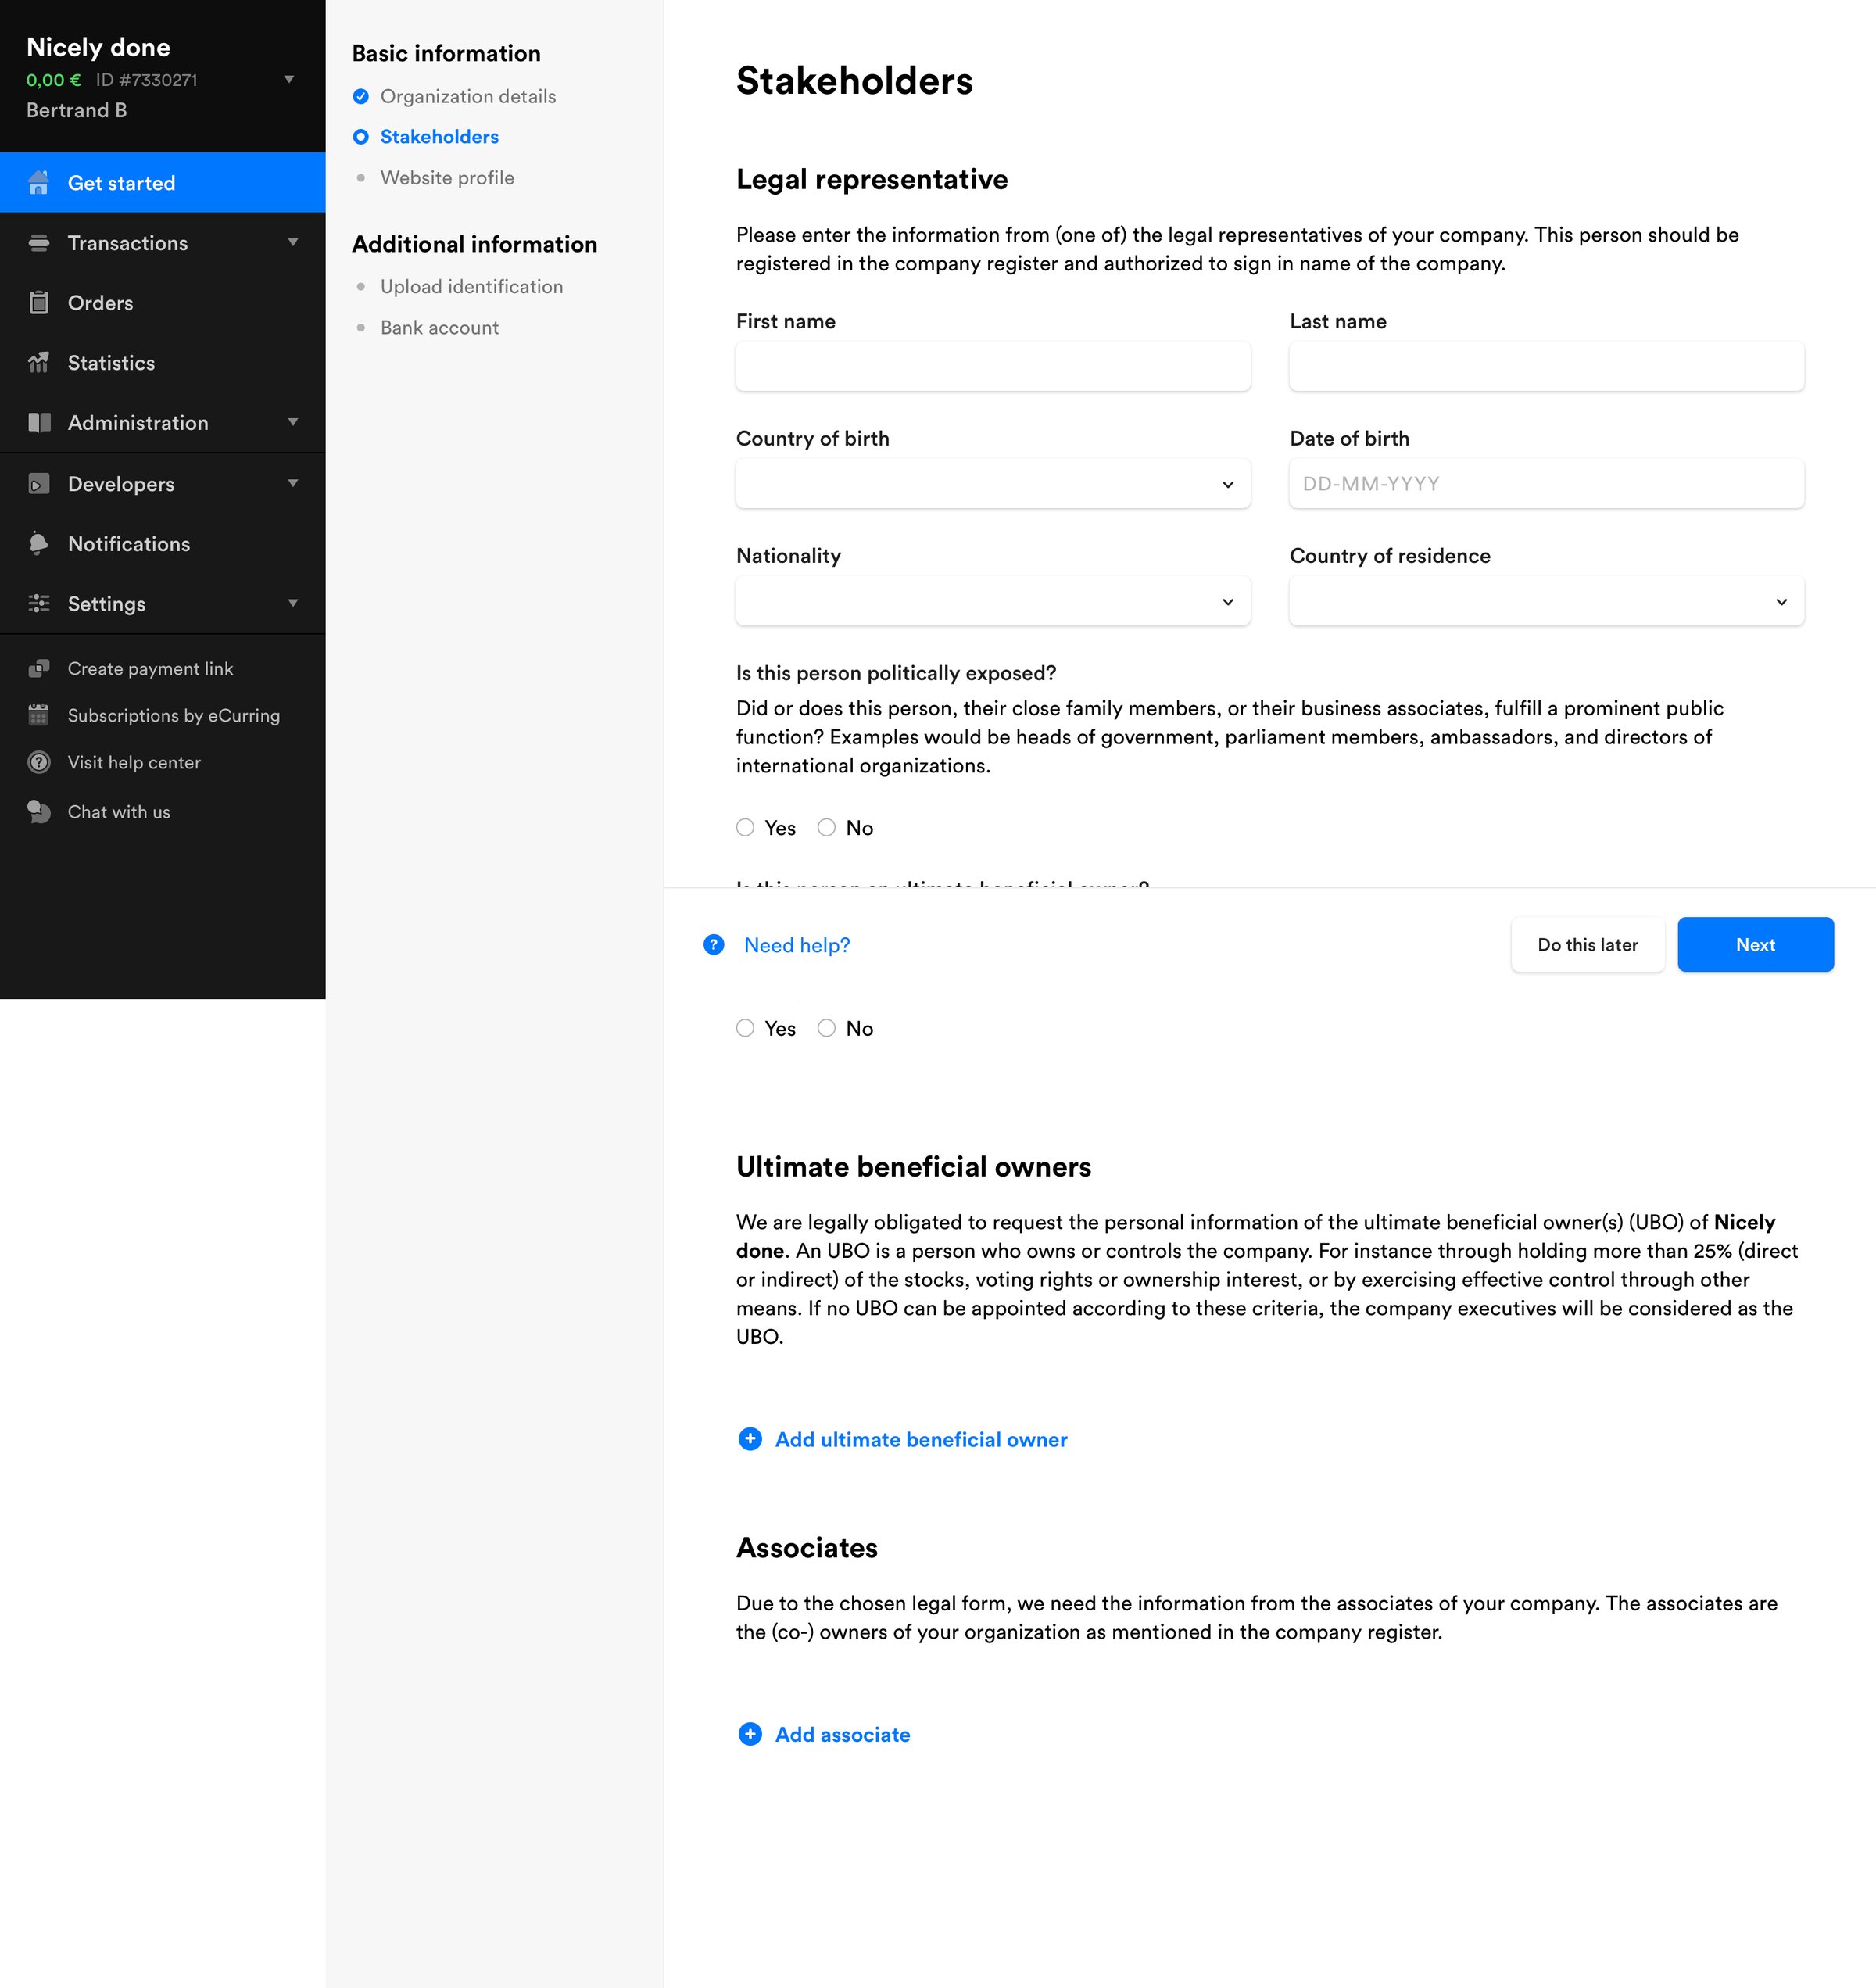Screen dimensions: 1876x1988
Task: Expand the Administration menu arrow
Action: (x=293, y=423)
